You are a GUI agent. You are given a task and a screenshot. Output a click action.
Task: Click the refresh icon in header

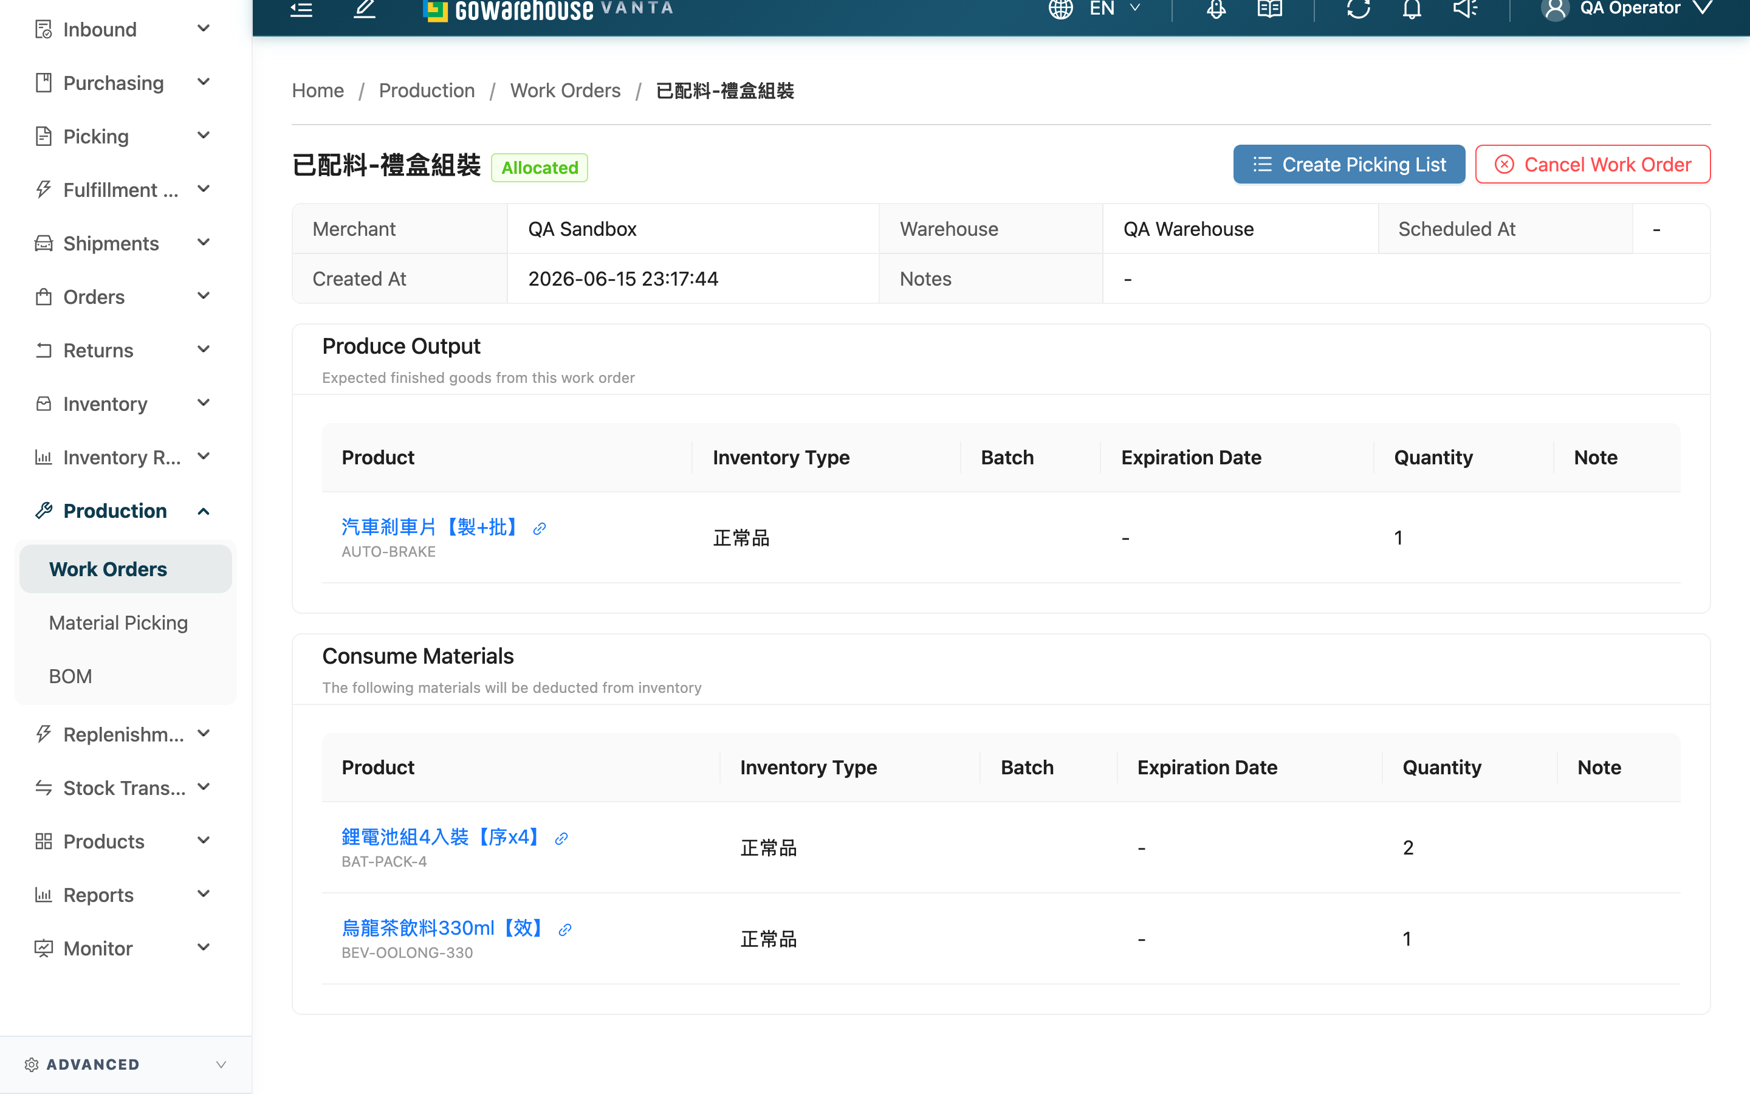click(x=1359, y=9)
